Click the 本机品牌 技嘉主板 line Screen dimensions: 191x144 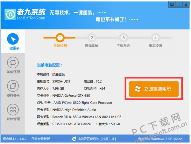click(x=51, y=74)
